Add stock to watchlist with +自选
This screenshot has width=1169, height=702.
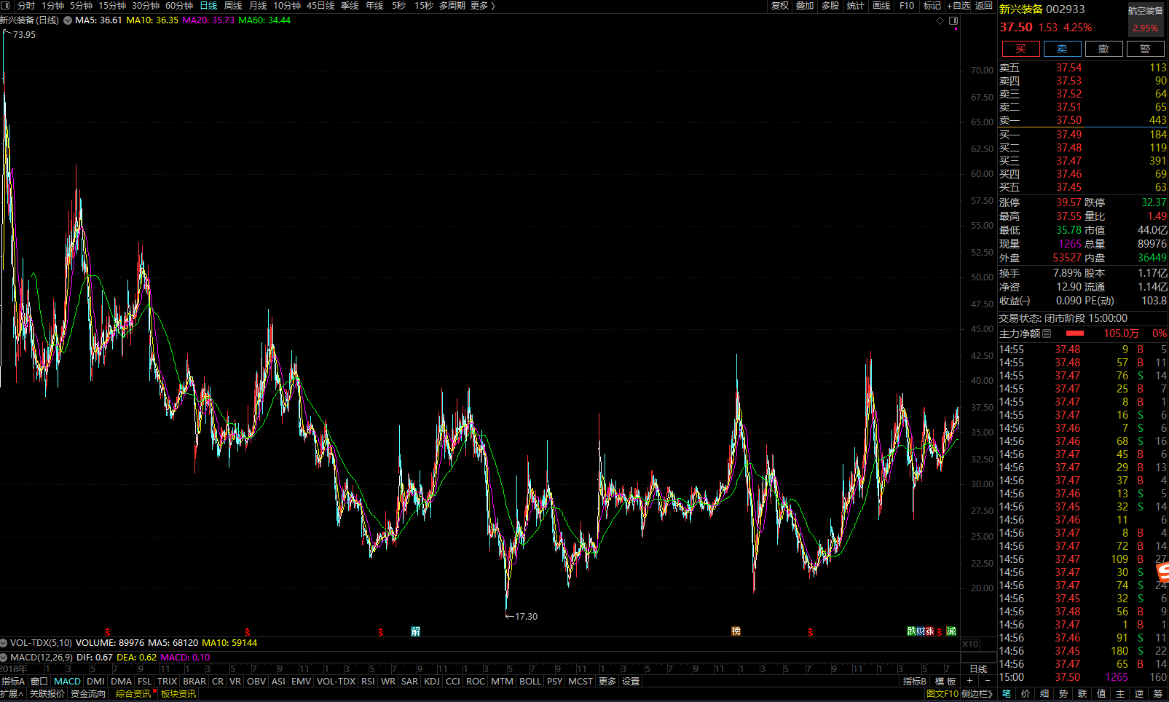click(x=959, y=6)
